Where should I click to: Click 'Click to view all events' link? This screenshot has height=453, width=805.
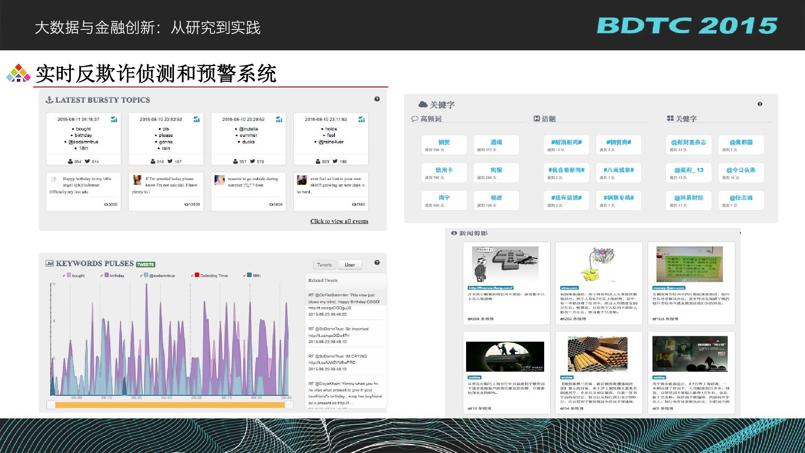339,221
